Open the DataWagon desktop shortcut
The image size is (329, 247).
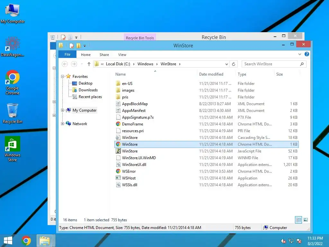click(x=12, y=47)
